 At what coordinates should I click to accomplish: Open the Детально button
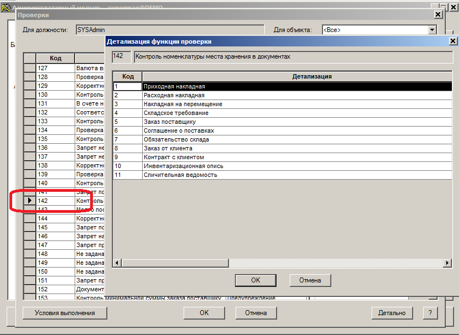pyautogui.click(x=392, y=313)
